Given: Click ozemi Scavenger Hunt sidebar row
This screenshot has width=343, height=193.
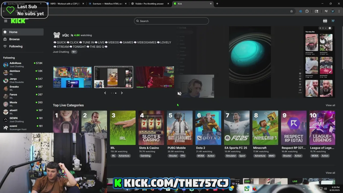Looking at the screenshot, I should (23, 128).
